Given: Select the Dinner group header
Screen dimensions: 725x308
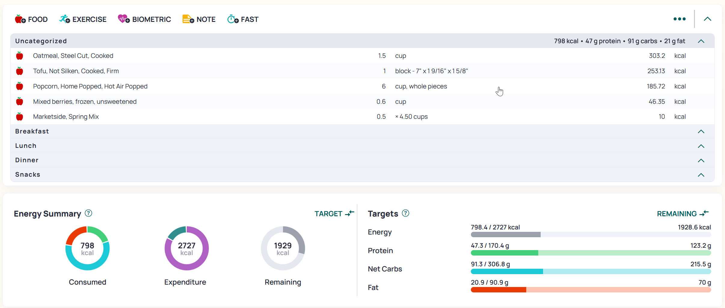Looking at the screenshot, I should 362,160.
